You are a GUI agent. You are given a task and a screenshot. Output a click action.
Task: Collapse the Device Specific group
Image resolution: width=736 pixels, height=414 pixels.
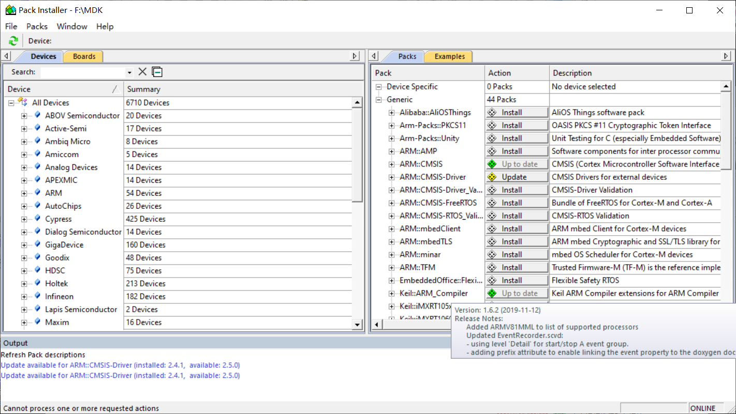379,87
